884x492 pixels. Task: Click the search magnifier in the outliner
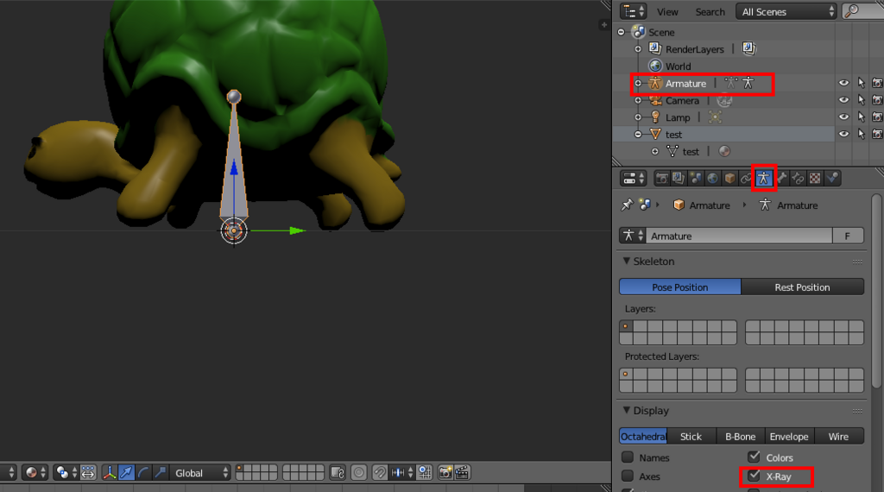coord(851,11)
